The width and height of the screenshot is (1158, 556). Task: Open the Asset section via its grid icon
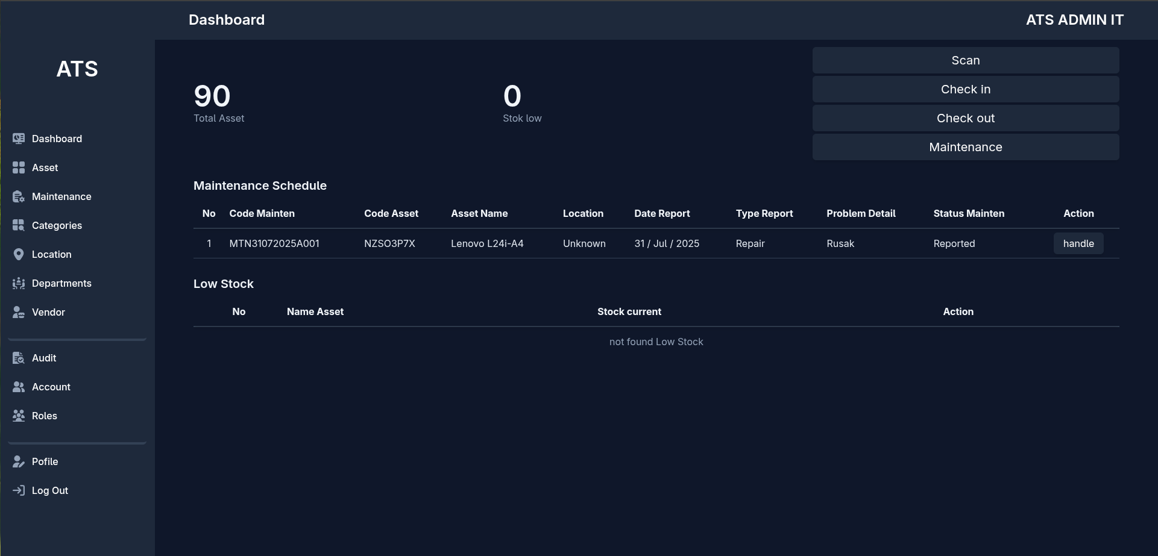19,167
